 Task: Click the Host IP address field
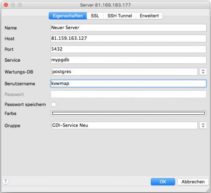tap(128, 39)
